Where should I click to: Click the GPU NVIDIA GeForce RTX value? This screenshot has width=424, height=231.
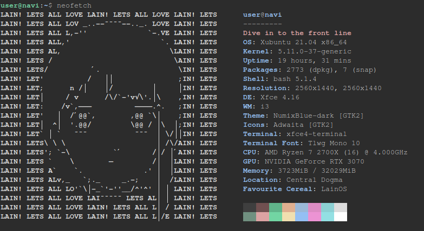pos(315,161)
